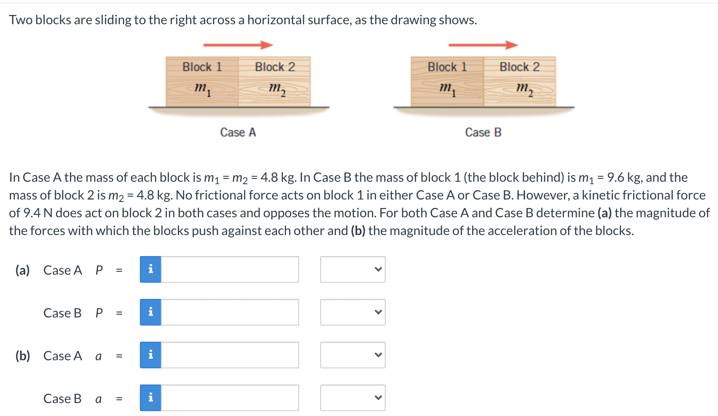Click the blue i button next to the first answer box
Viewport: 718px width, 416px height.
coord(150,270)
